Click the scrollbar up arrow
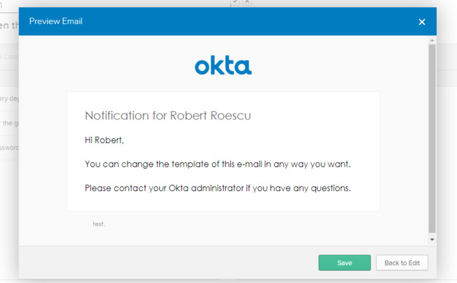 point(432,40)
